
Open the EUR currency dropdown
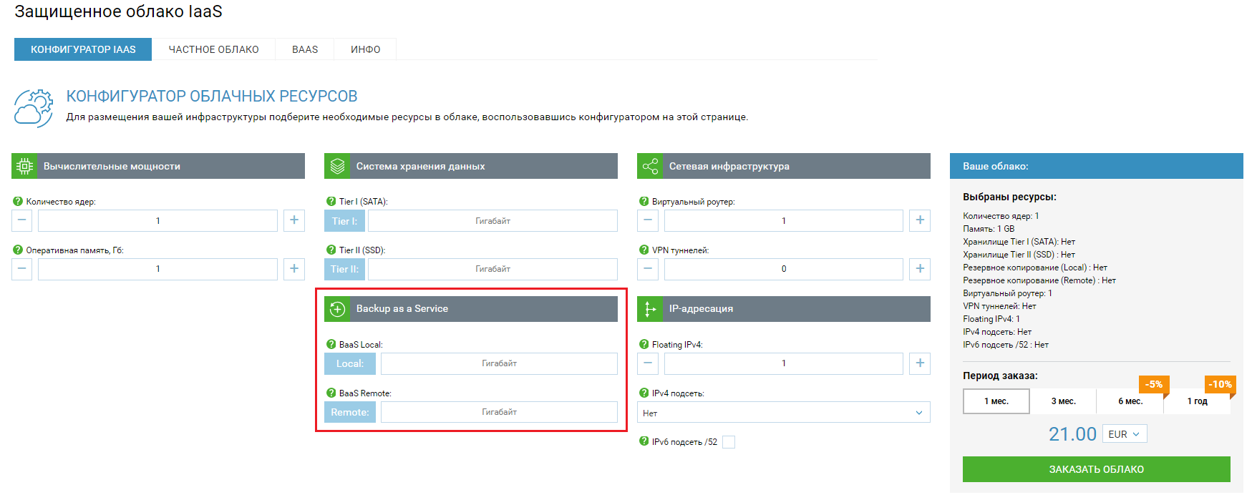(x=1125, y=434)
